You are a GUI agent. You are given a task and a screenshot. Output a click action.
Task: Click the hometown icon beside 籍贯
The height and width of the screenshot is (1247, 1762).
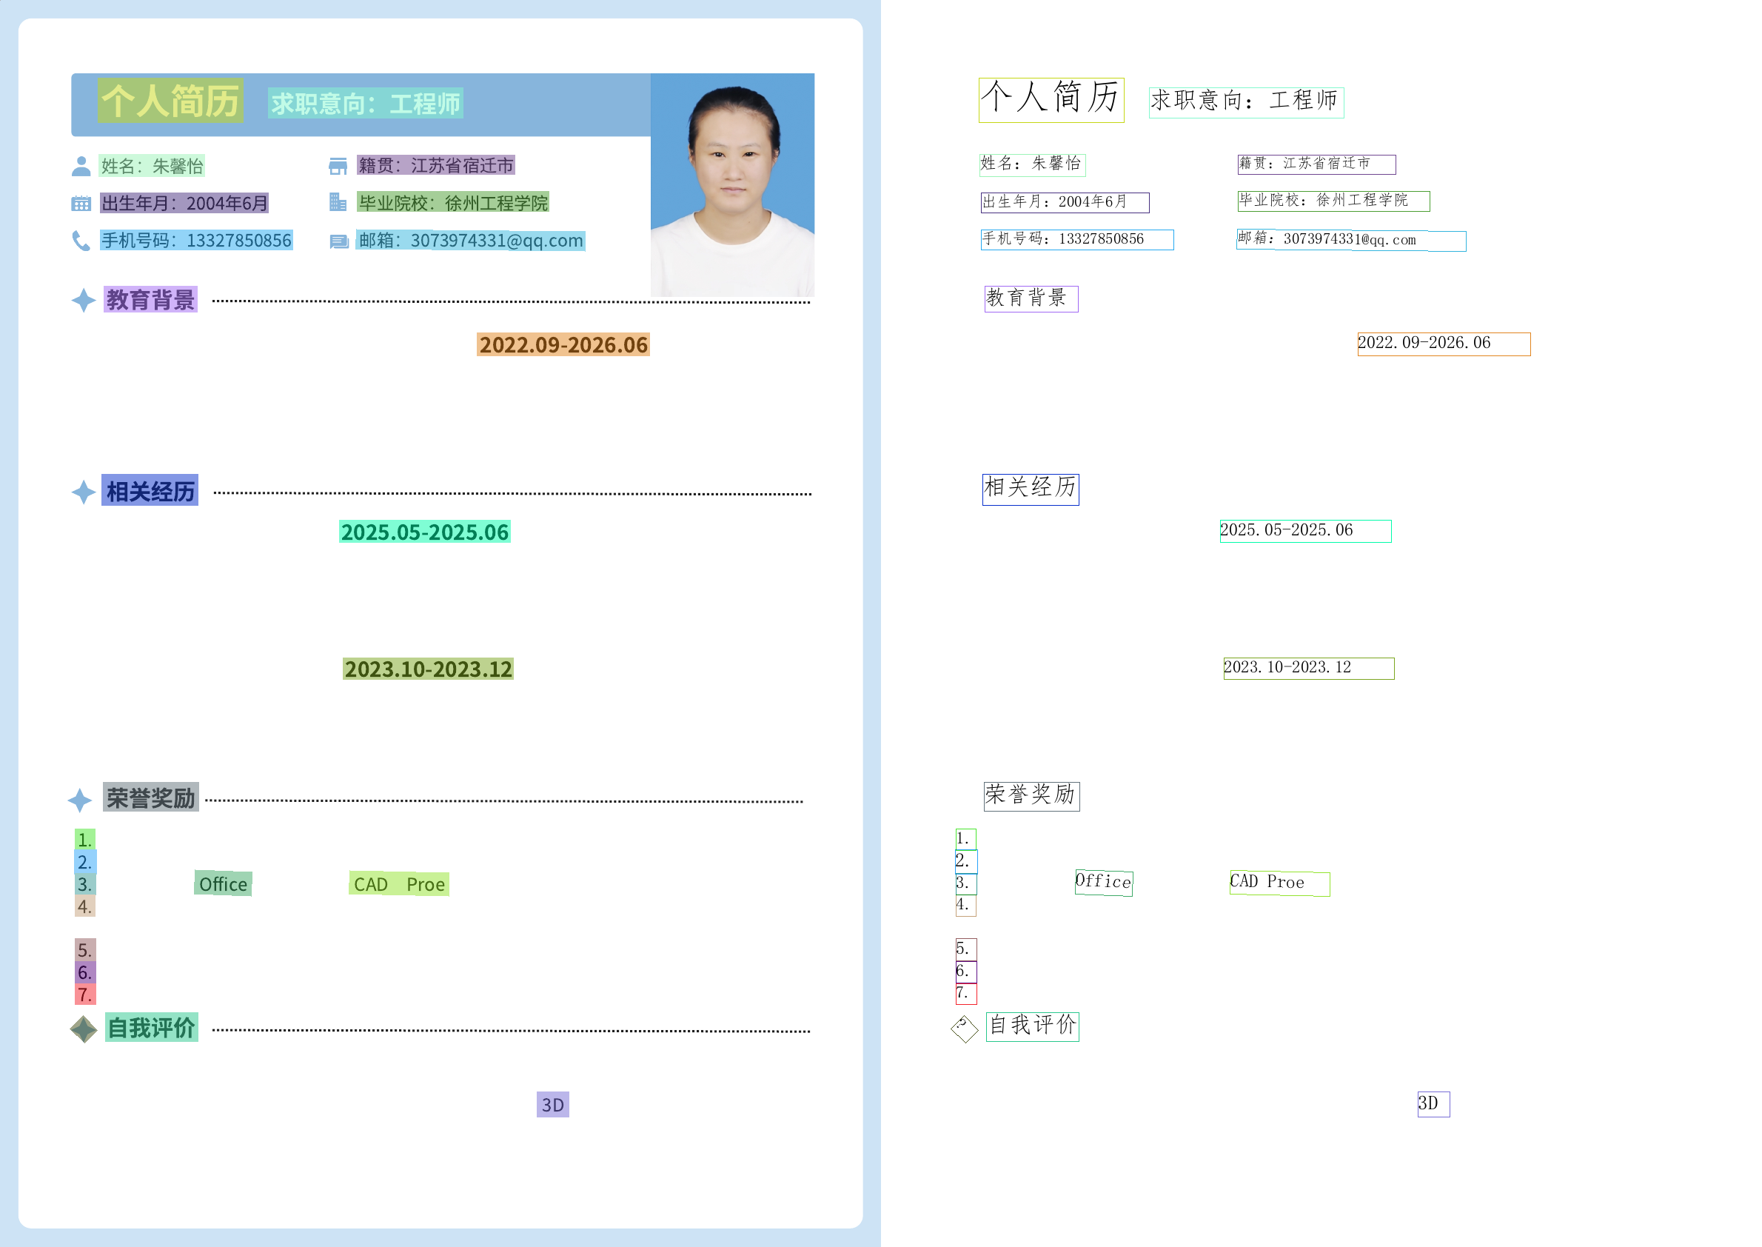coord(338,166)
